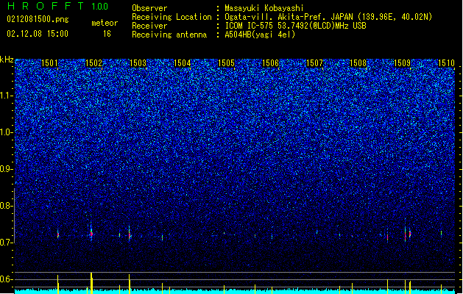Click the 1506 time marker
Screen dimensions: 463x294
point(270,63)
